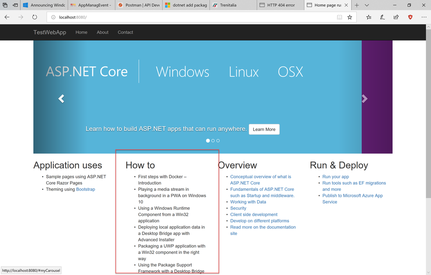The width and height of the screenshot is (431, 275).
Task: Open the Home nav link
Action: [x=82, y=32]
